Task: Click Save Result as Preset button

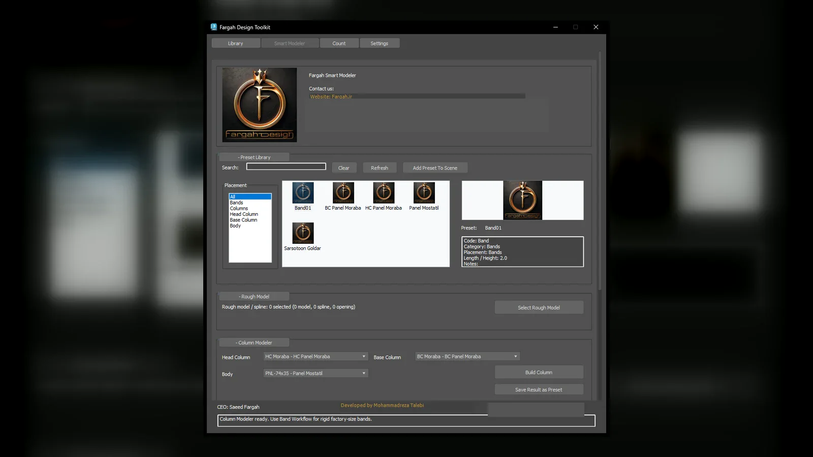Action: (x=539, y=390)
